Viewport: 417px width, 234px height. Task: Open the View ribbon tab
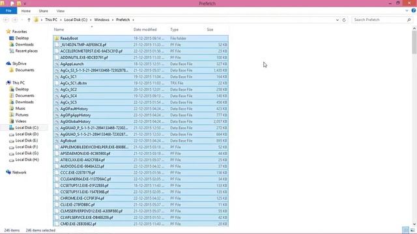(61, 11)
